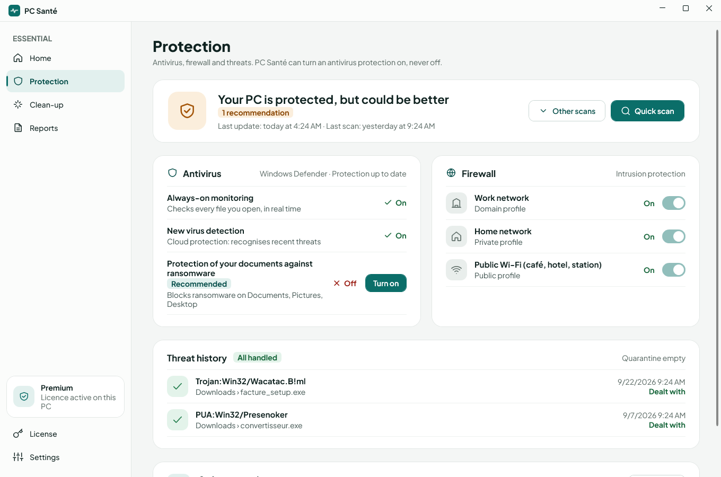Toggle the Home network firewall switch

[x=674, y=236]
